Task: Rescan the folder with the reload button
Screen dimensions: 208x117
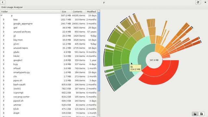Action: tap(198, 2)
